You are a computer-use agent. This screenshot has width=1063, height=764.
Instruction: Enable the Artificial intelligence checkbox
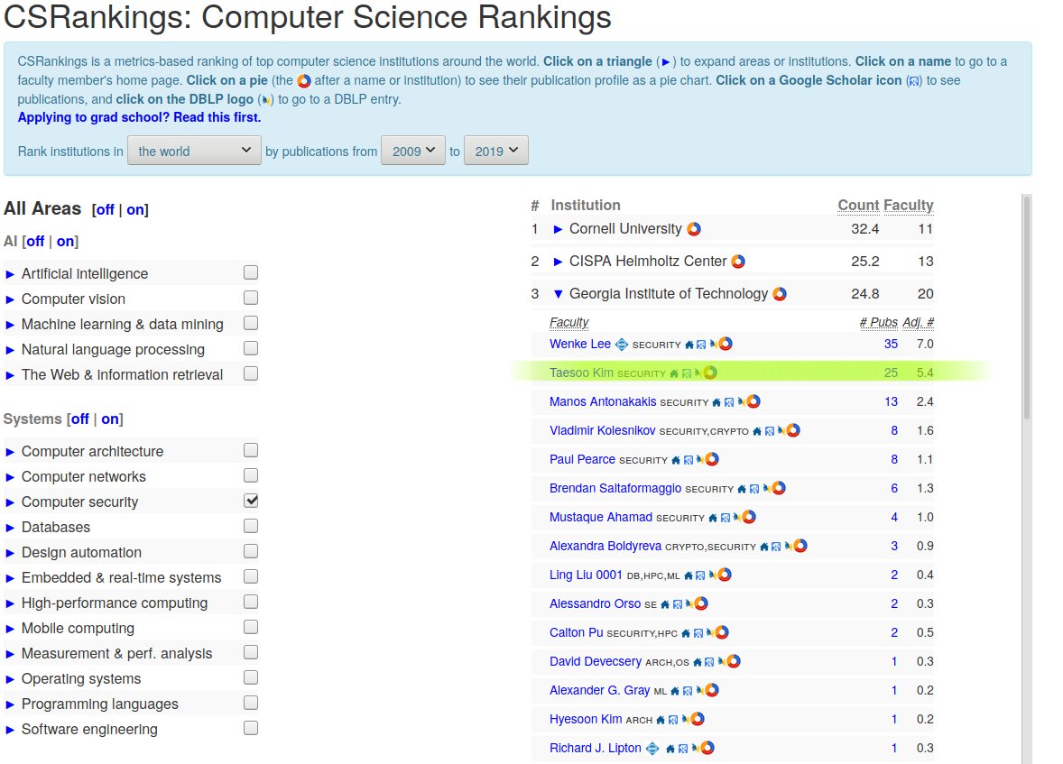pos(251,272)
